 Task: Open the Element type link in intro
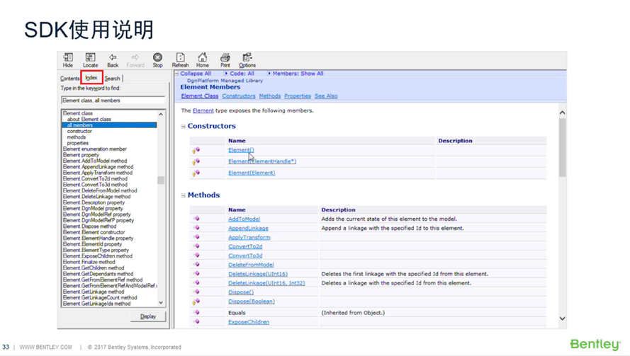pos(203,110)
